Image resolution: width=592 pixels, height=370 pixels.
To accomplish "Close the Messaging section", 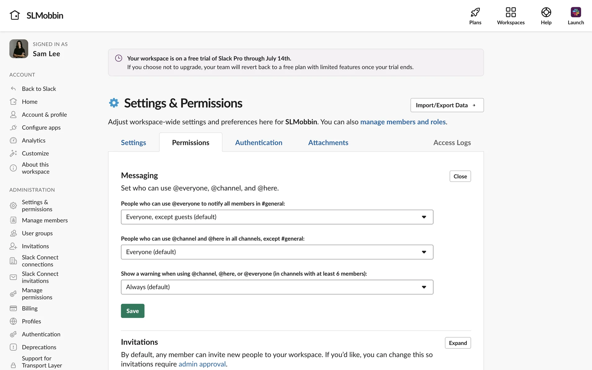I will pyautogui.click(x=460, y=176).
